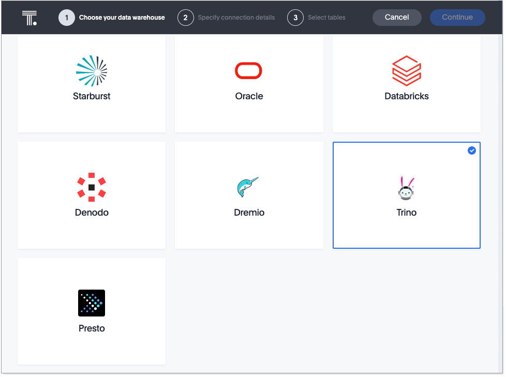Screen dimensions: 506x377
Task: Click the step 2 circle indicator
Action: (x=185, y=17)
